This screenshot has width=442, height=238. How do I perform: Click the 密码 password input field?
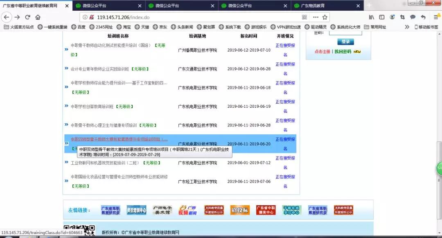pyautogui.click(x=345, y=32)
